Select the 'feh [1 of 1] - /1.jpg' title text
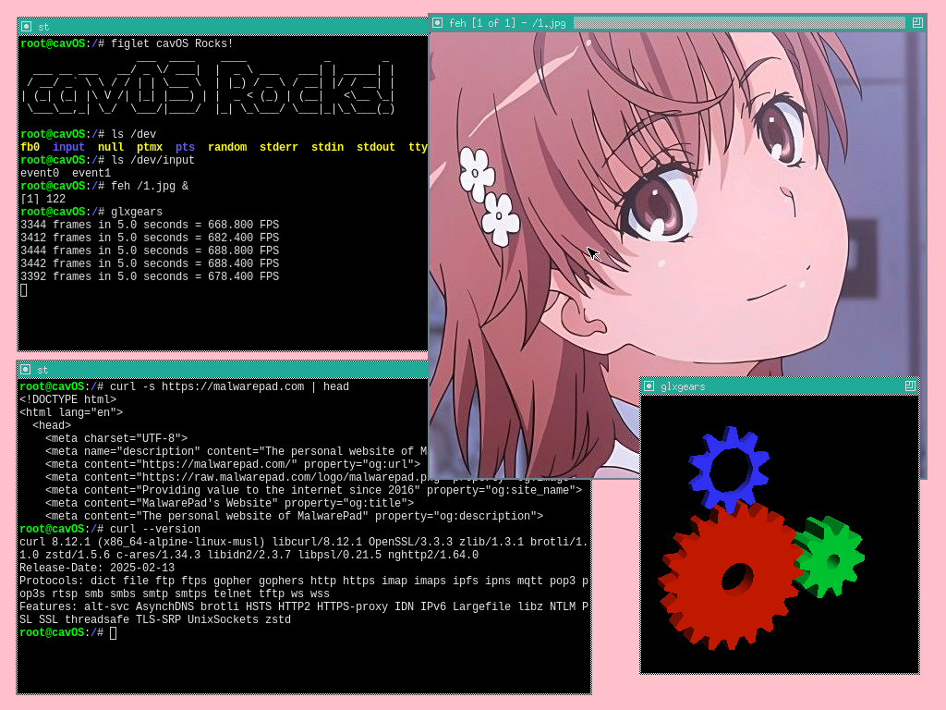Image resolution: width=946 pixels, height=710 pixels. (506, 23)
